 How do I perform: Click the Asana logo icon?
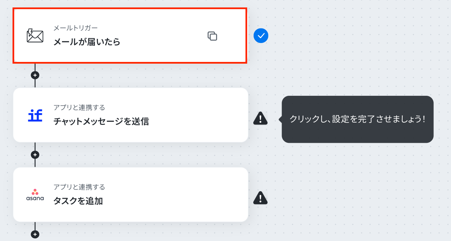click(35, 195)
